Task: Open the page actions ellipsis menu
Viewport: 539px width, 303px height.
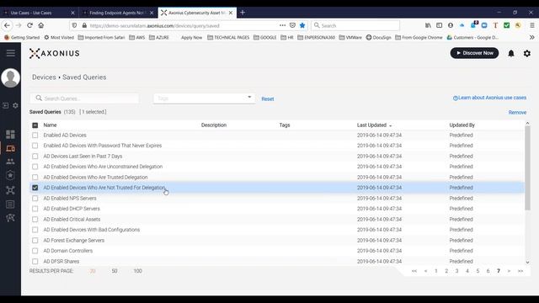Action: (x=283, y=25)
